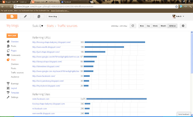The image size is (193, 117).
Task: Click the browser reload button
Action: (11, 7)
